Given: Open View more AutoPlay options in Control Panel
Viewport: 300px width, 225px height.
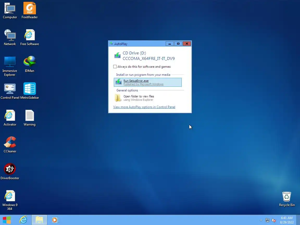Looking at the screenshot, I should click(144, 107).
